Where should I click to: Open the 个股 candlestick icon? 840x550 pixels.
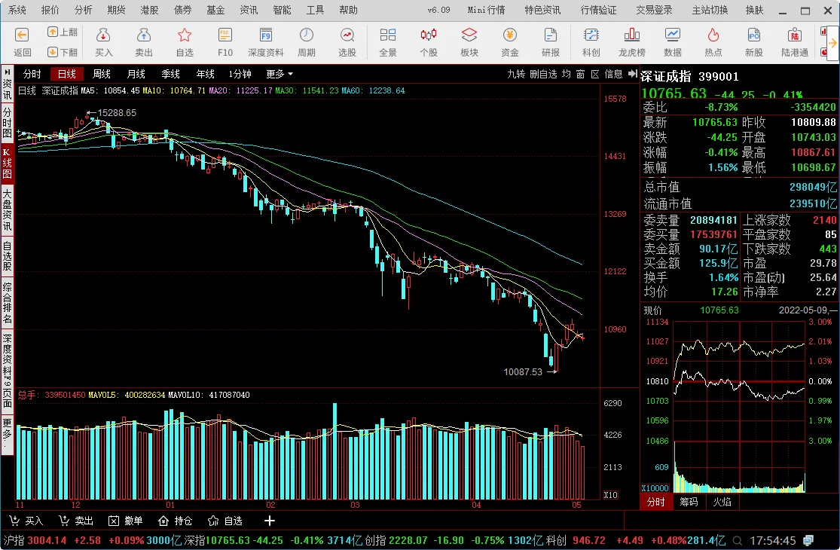[429, 35]
